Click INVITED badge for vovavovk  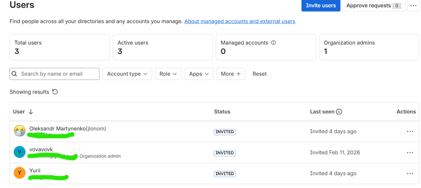[x=225, y=153]
